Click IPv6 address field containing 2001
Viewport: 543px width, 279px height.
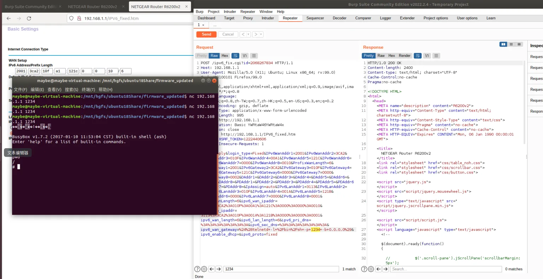pos(21,71)
